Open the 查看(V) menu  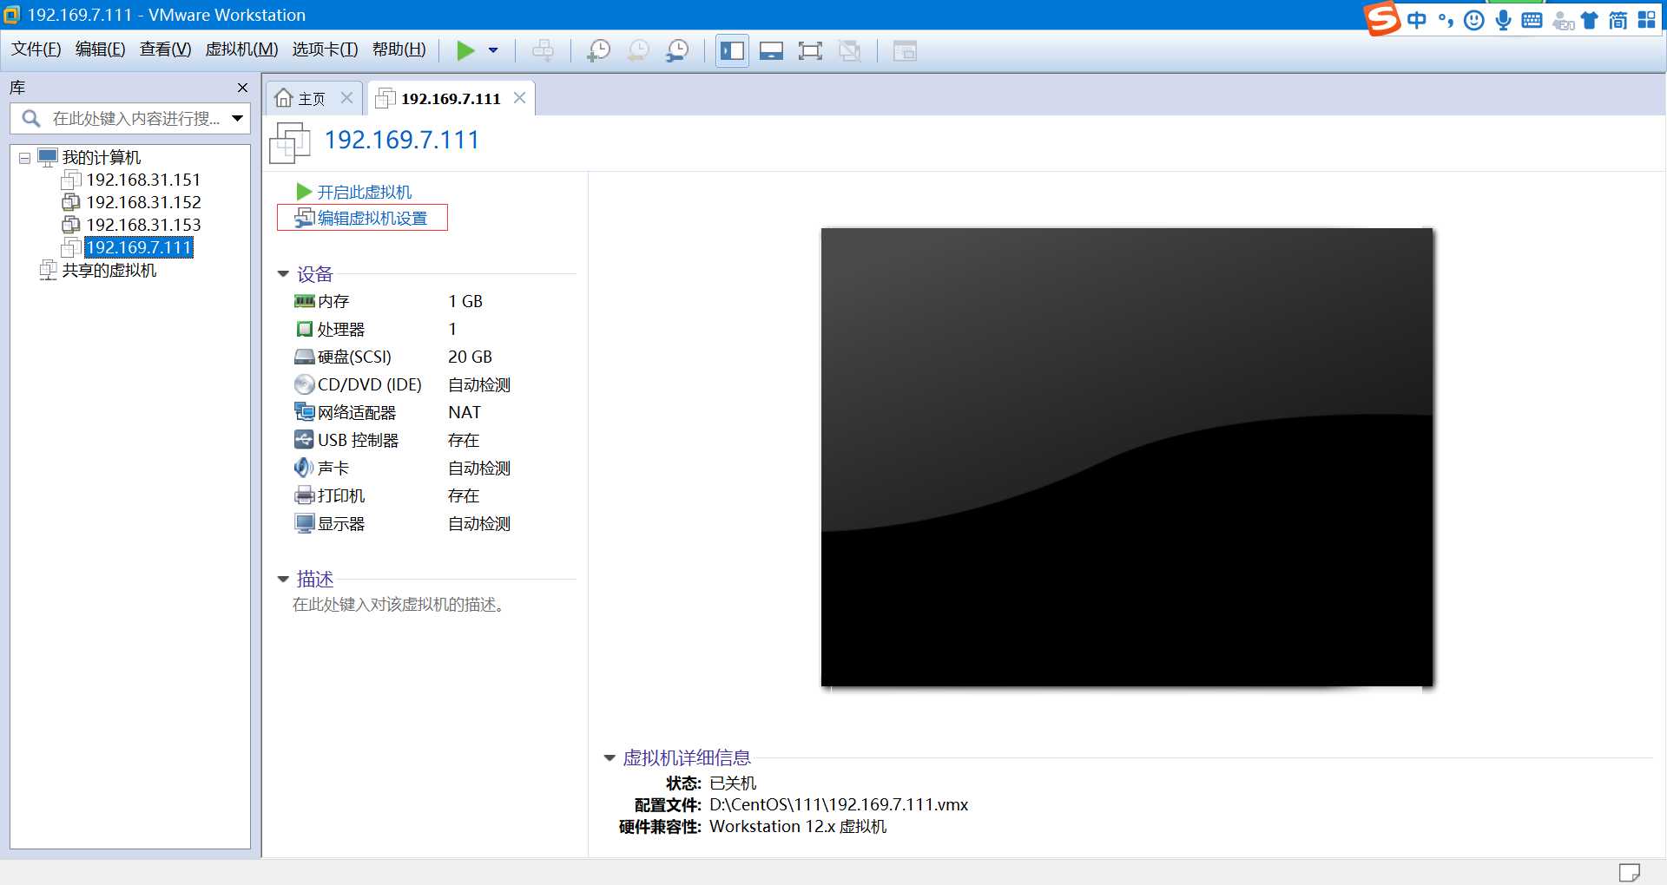click(x=165, y=49)
